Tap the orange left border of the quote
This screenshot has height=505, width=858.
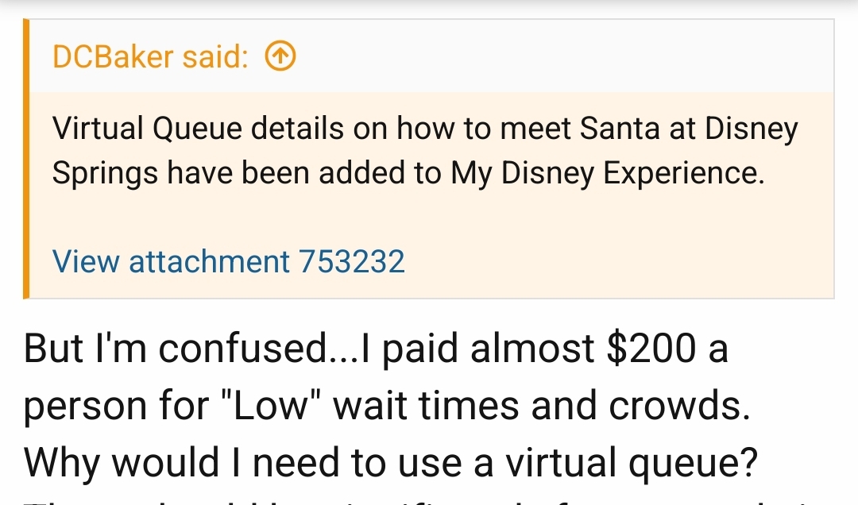point(27,159)
